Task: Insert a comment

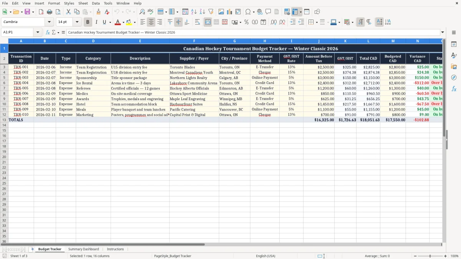Action: coord(268,12)
